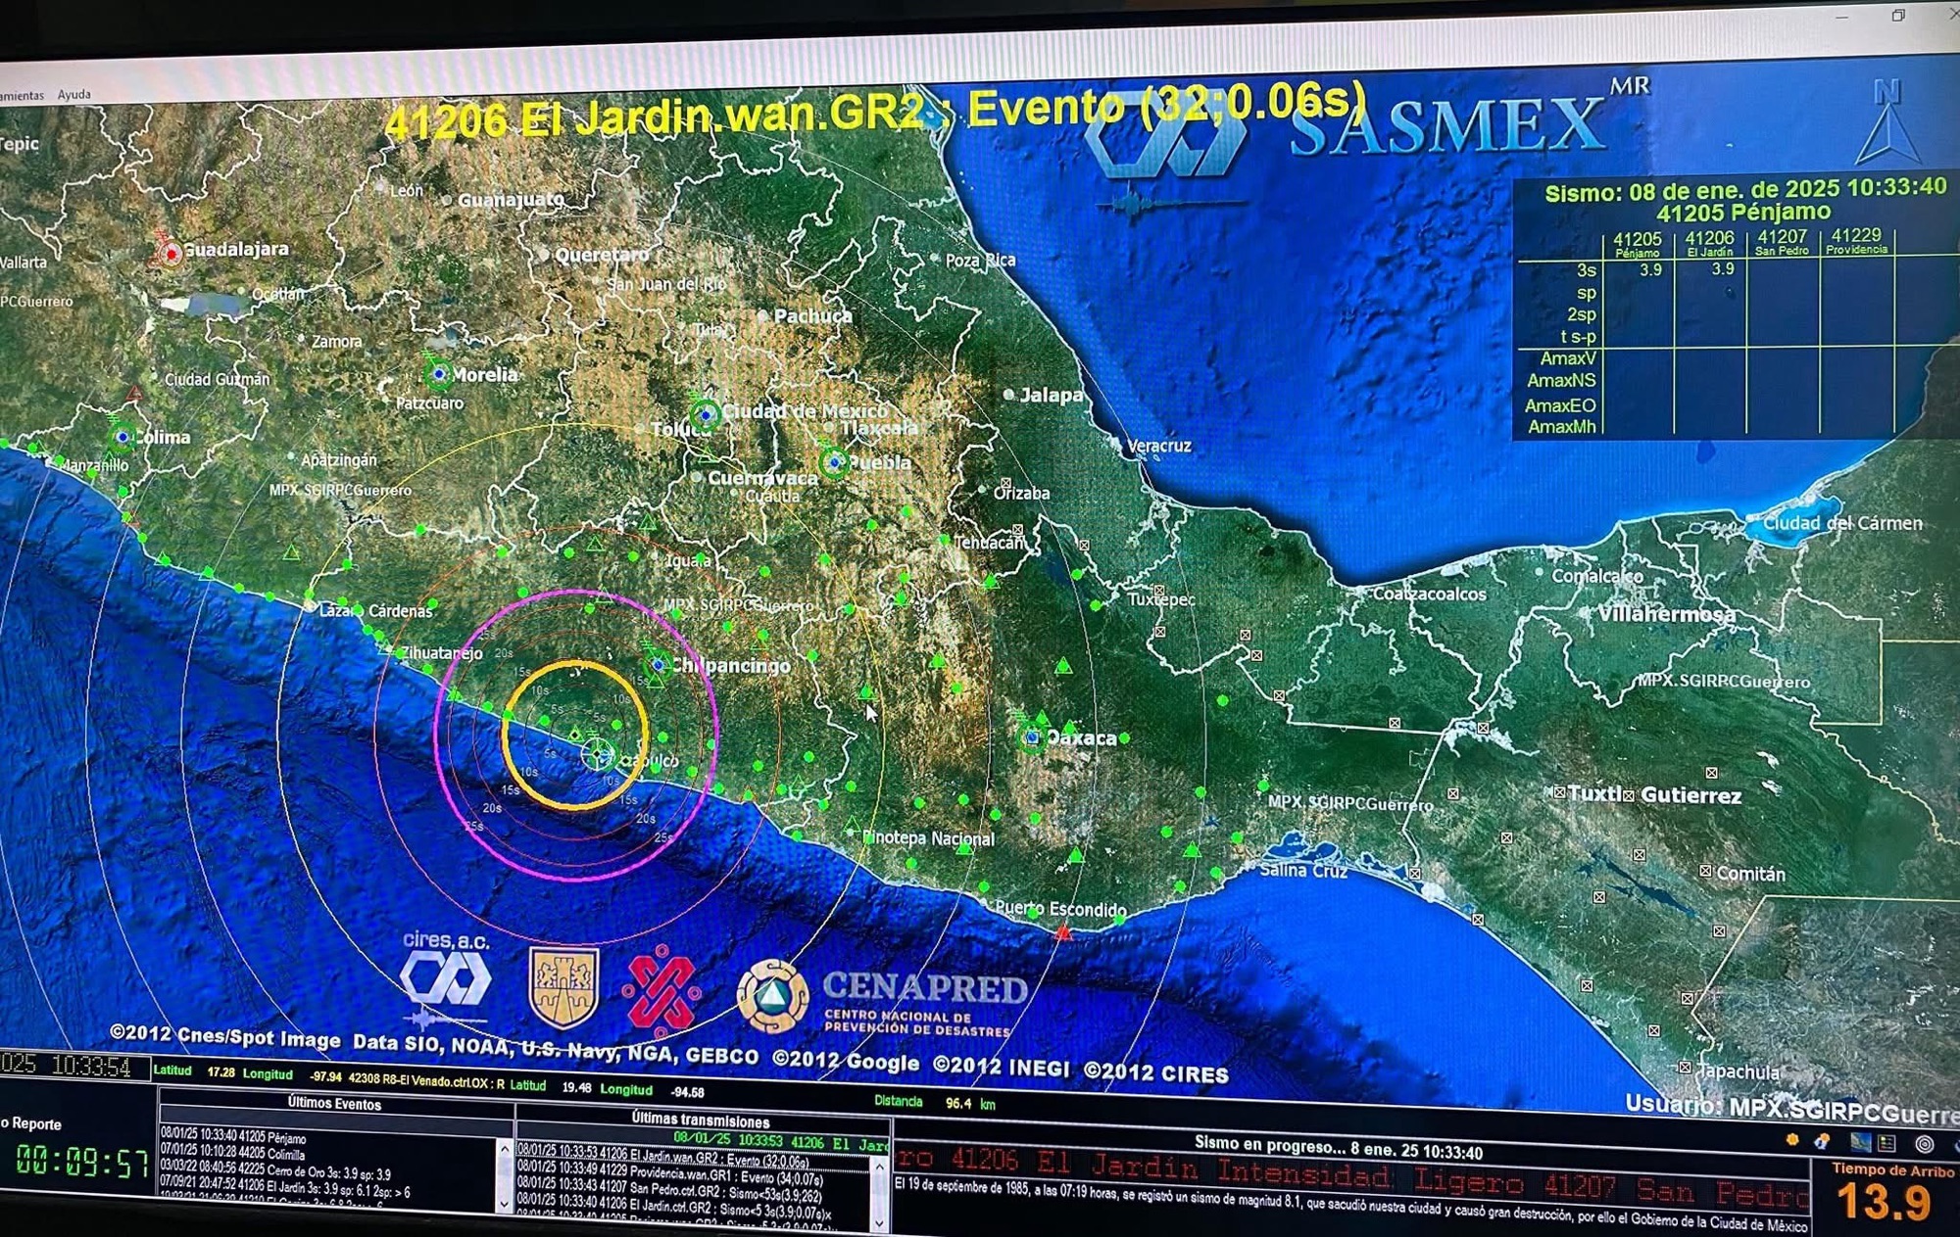Click the concentric circles icon in the bottom toolbar
1960x1237 pixels.
(1925, 1144)
